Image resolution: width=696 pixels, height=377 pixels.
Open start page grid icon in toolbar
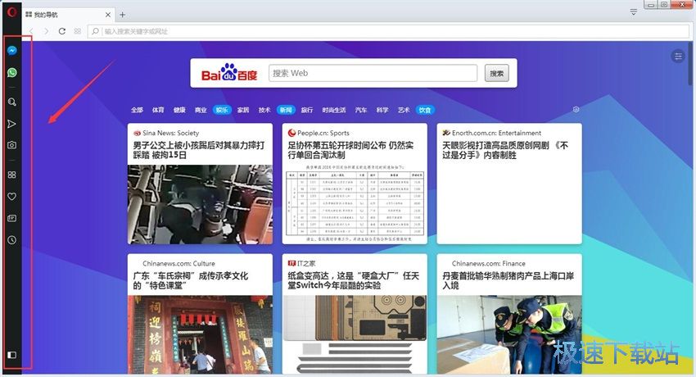coord(78,31)
